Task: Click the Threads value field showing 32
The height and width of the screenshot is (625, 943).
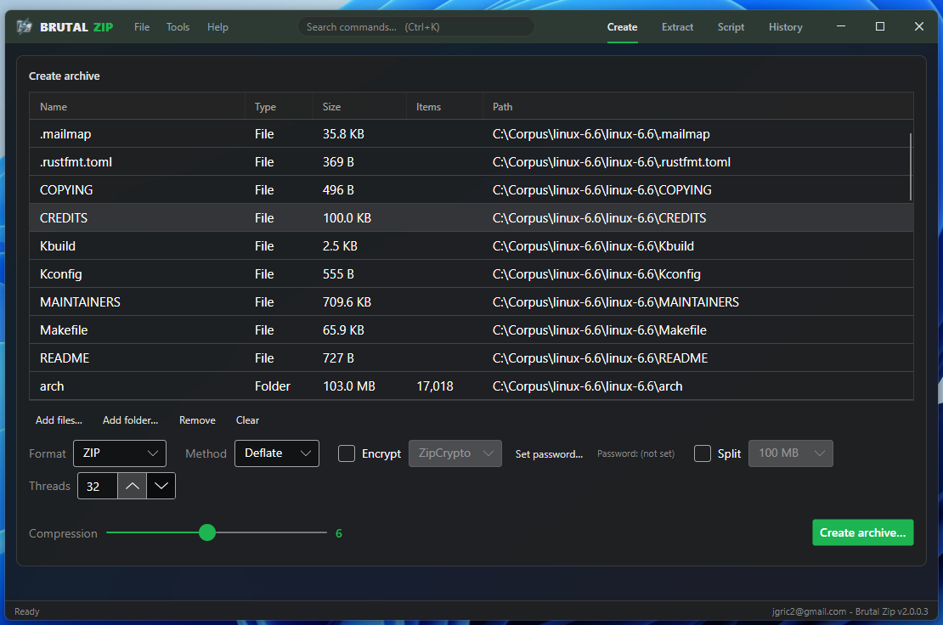Action: [98, 487]
